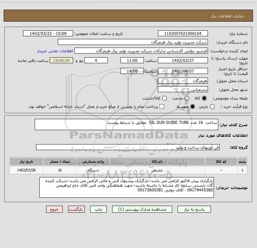Viewport: 257px width, 248px height.
Task: Click the delivery city field بندرعباس
Action: point(183,89)
